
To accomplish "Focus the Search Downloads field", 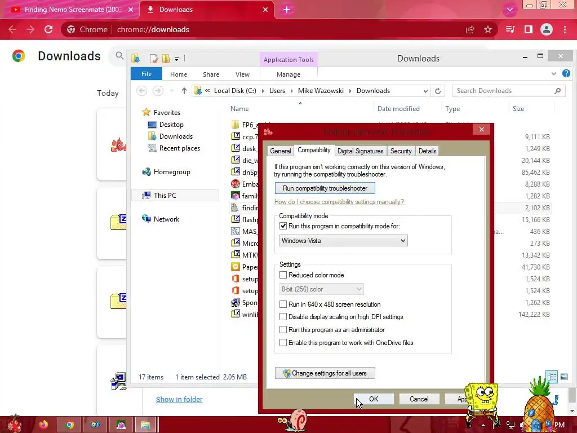I will [509, 91].
